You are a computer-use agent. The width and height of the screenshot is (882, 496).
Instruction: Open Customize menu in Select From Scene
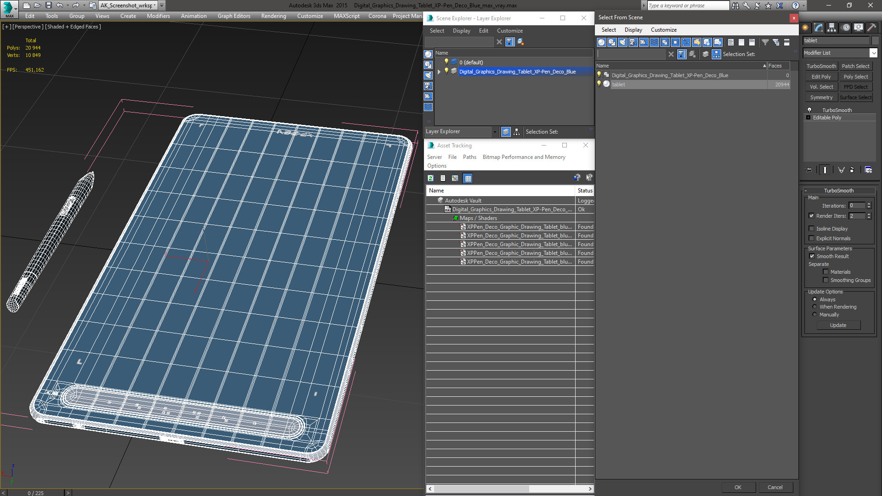point(663,30)
